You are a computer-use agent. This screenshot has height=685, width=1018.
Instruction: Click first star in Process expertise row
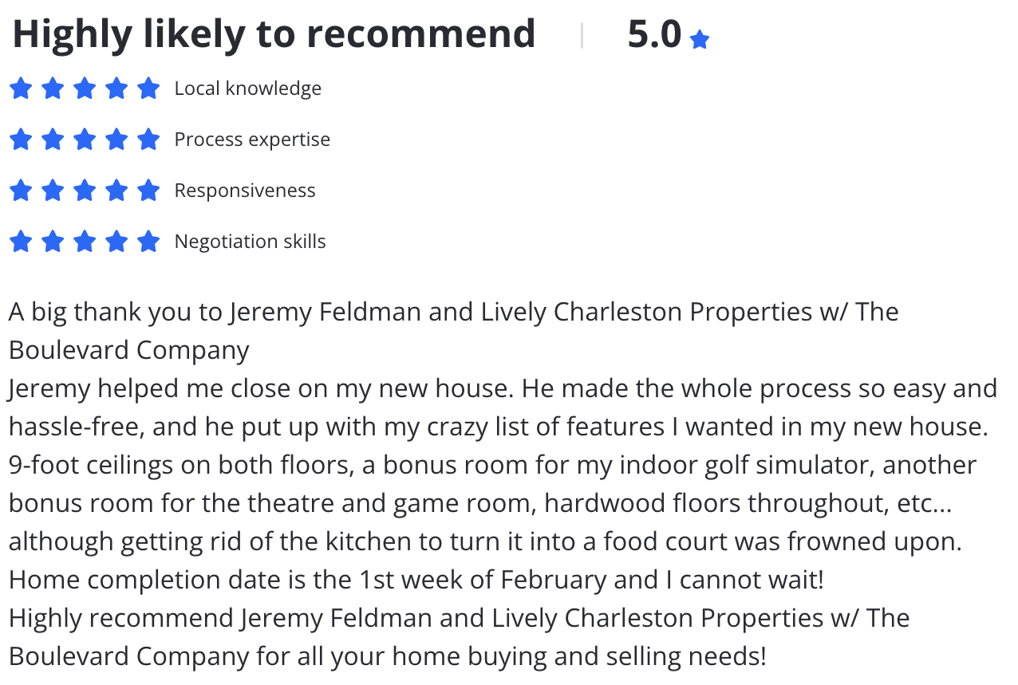pos(21,140)
